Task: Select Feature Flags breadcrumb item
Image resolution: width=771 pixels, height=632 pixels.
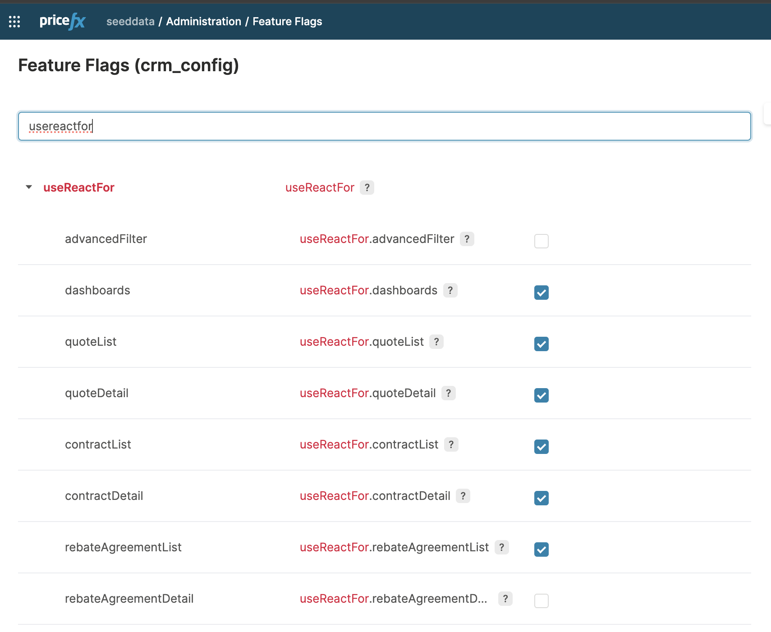Action: (x=287, y=22)
